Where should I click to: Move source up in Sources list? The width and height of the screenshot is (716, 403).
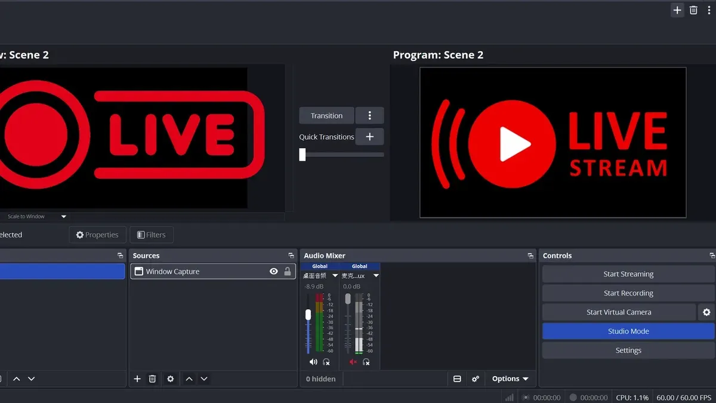[x=189, y=379]
